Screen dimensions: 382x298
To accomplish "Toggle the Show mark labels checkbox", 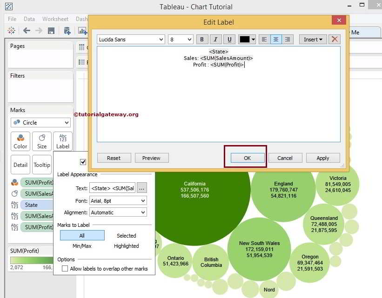I will [83, 162].
